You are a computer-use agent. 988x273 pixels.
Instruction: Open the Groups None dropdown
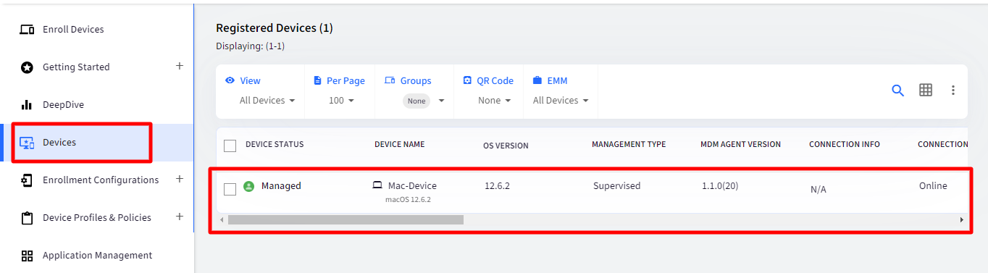point(424,101)
